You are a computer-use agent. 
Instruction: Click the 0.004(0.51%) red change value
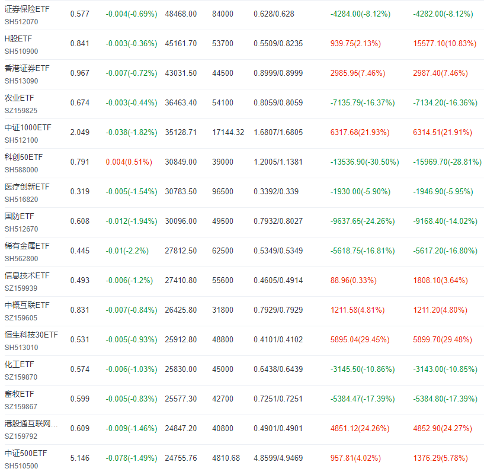tap(129, 162)
